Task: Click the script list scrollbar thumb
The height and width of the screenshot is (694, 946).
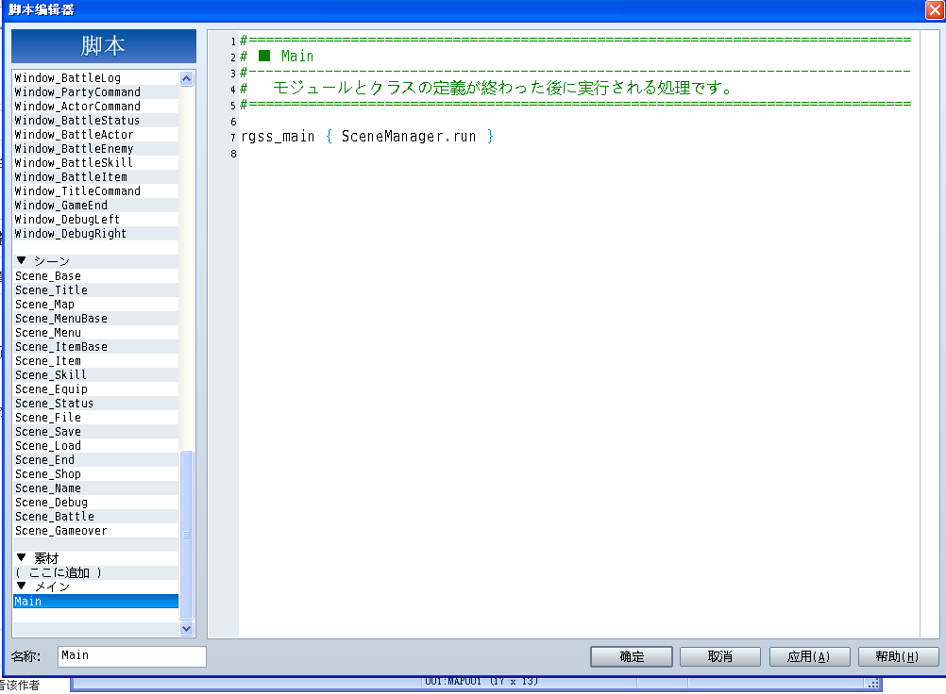Action: tap(186, 535)
